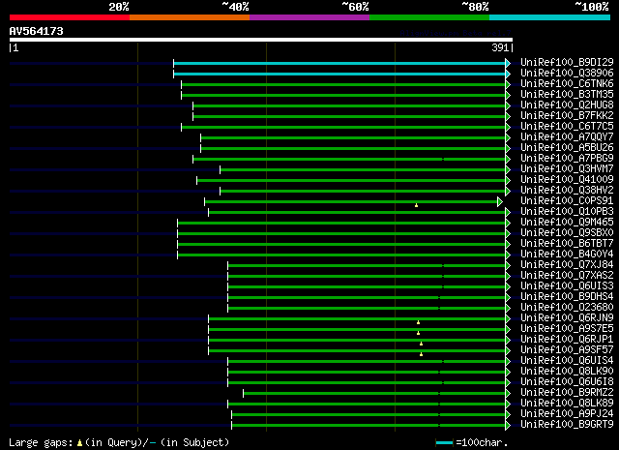Open hit UniRef100_Q6RJN9
Image resolution: width=619 pixels, height=450 pixels.
tap(567, 318)
